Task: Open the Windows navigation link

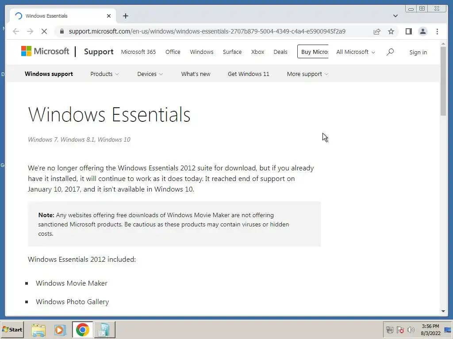Action: coord(202,52)
